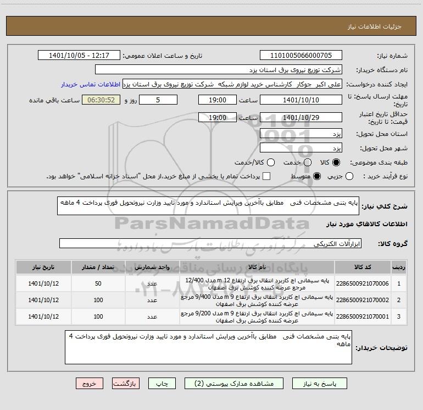Click quantity 100 in row 3
This screenshot has height=410, width=423.
pyautogui.click(x=98, y=316)
